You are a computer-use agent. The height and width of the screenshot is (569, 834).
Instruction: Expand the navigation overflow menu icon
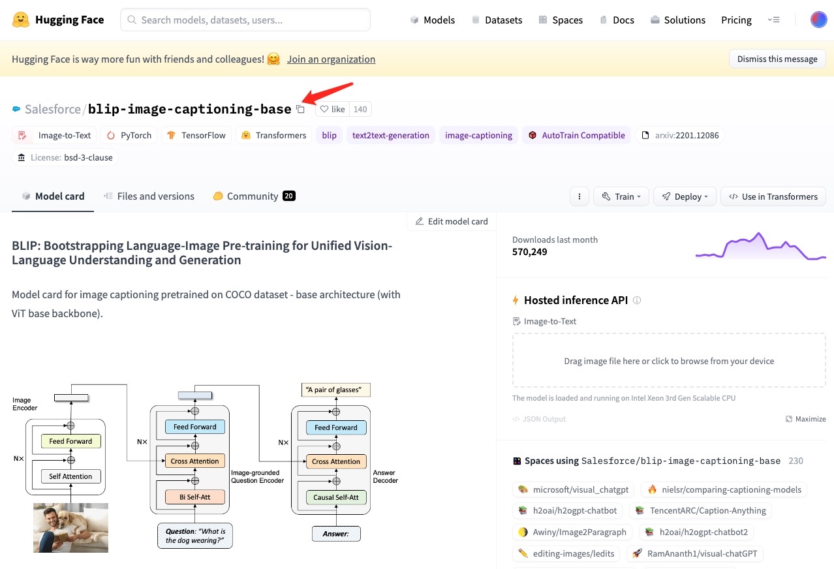[x=773, y=20]
